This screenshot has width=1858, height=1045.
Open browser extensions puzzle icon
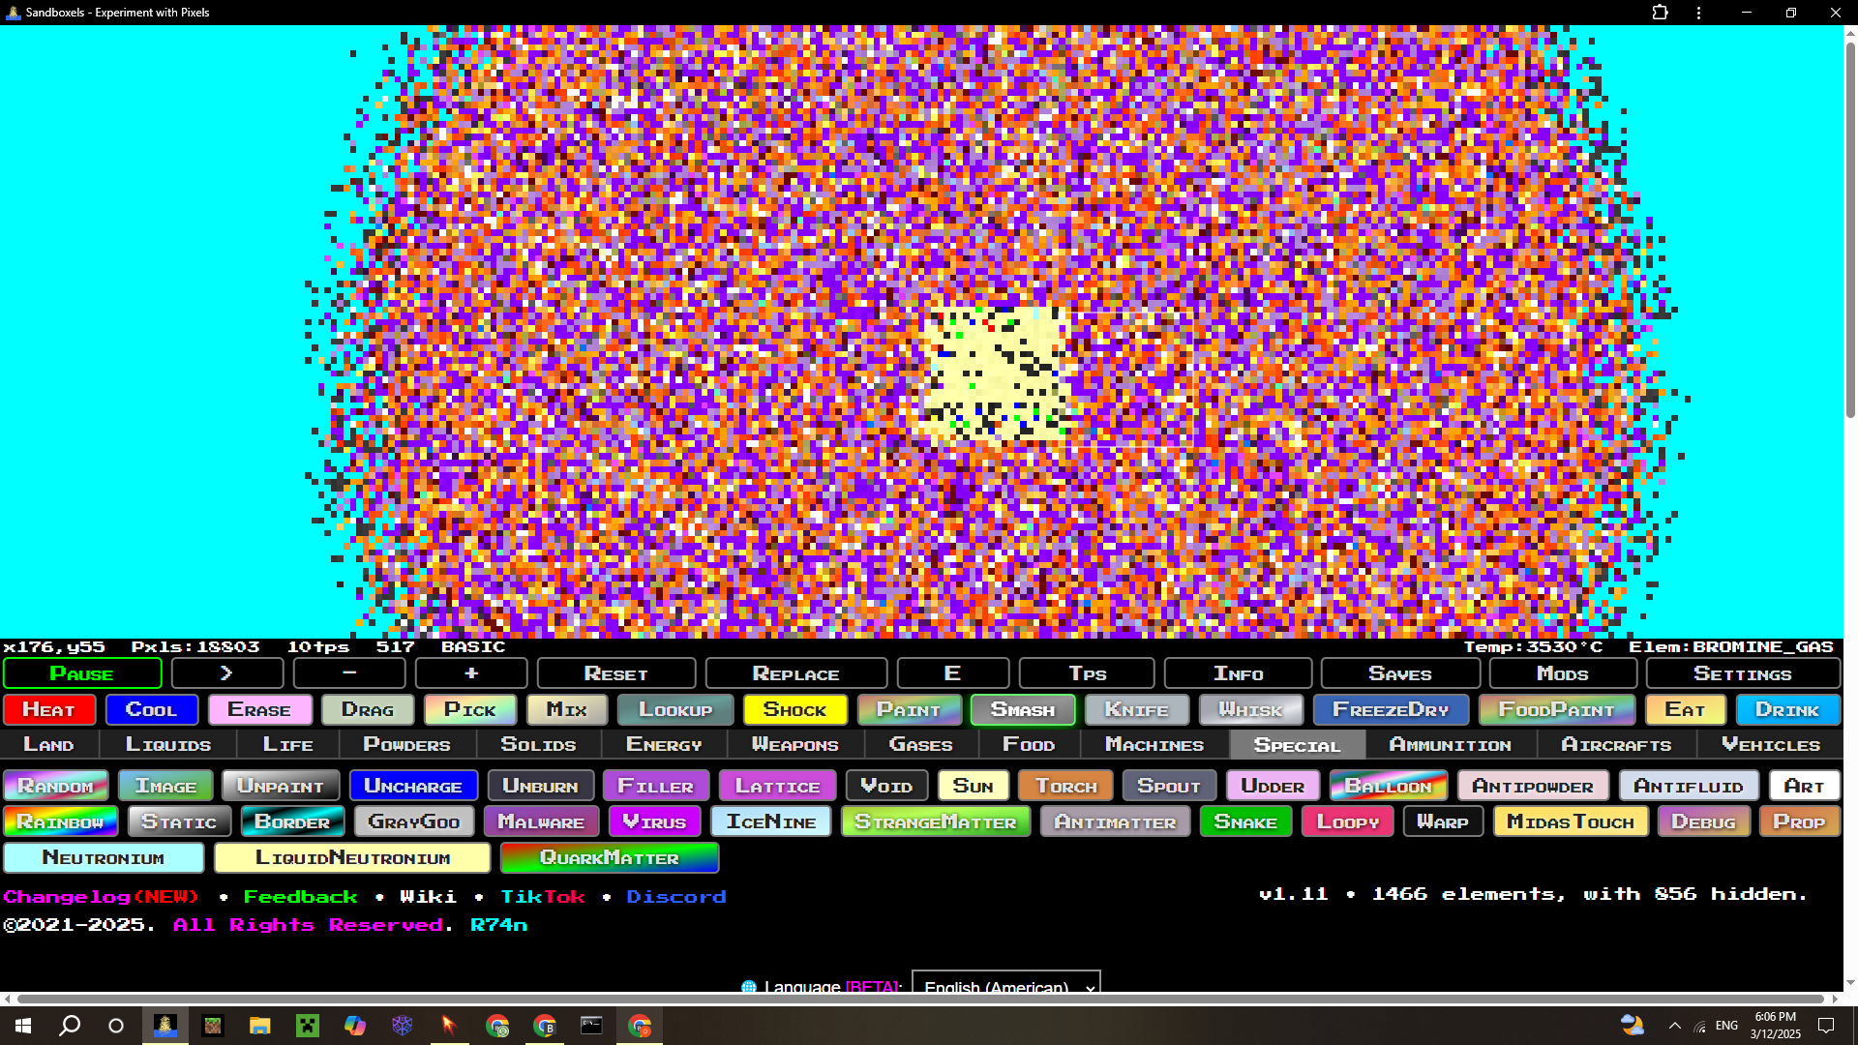pyautogui.click(x=1660, y=13)
